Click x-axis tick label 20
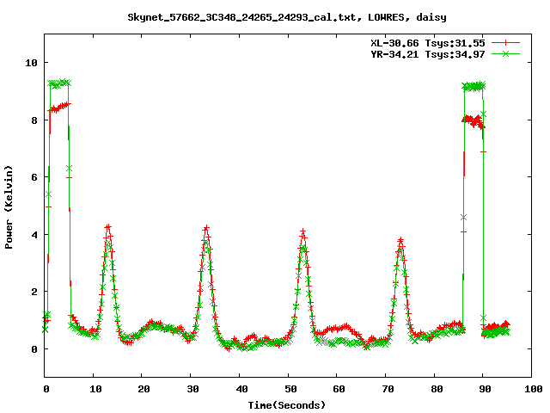This screenshot has height=413, width=550. (144, 389)
